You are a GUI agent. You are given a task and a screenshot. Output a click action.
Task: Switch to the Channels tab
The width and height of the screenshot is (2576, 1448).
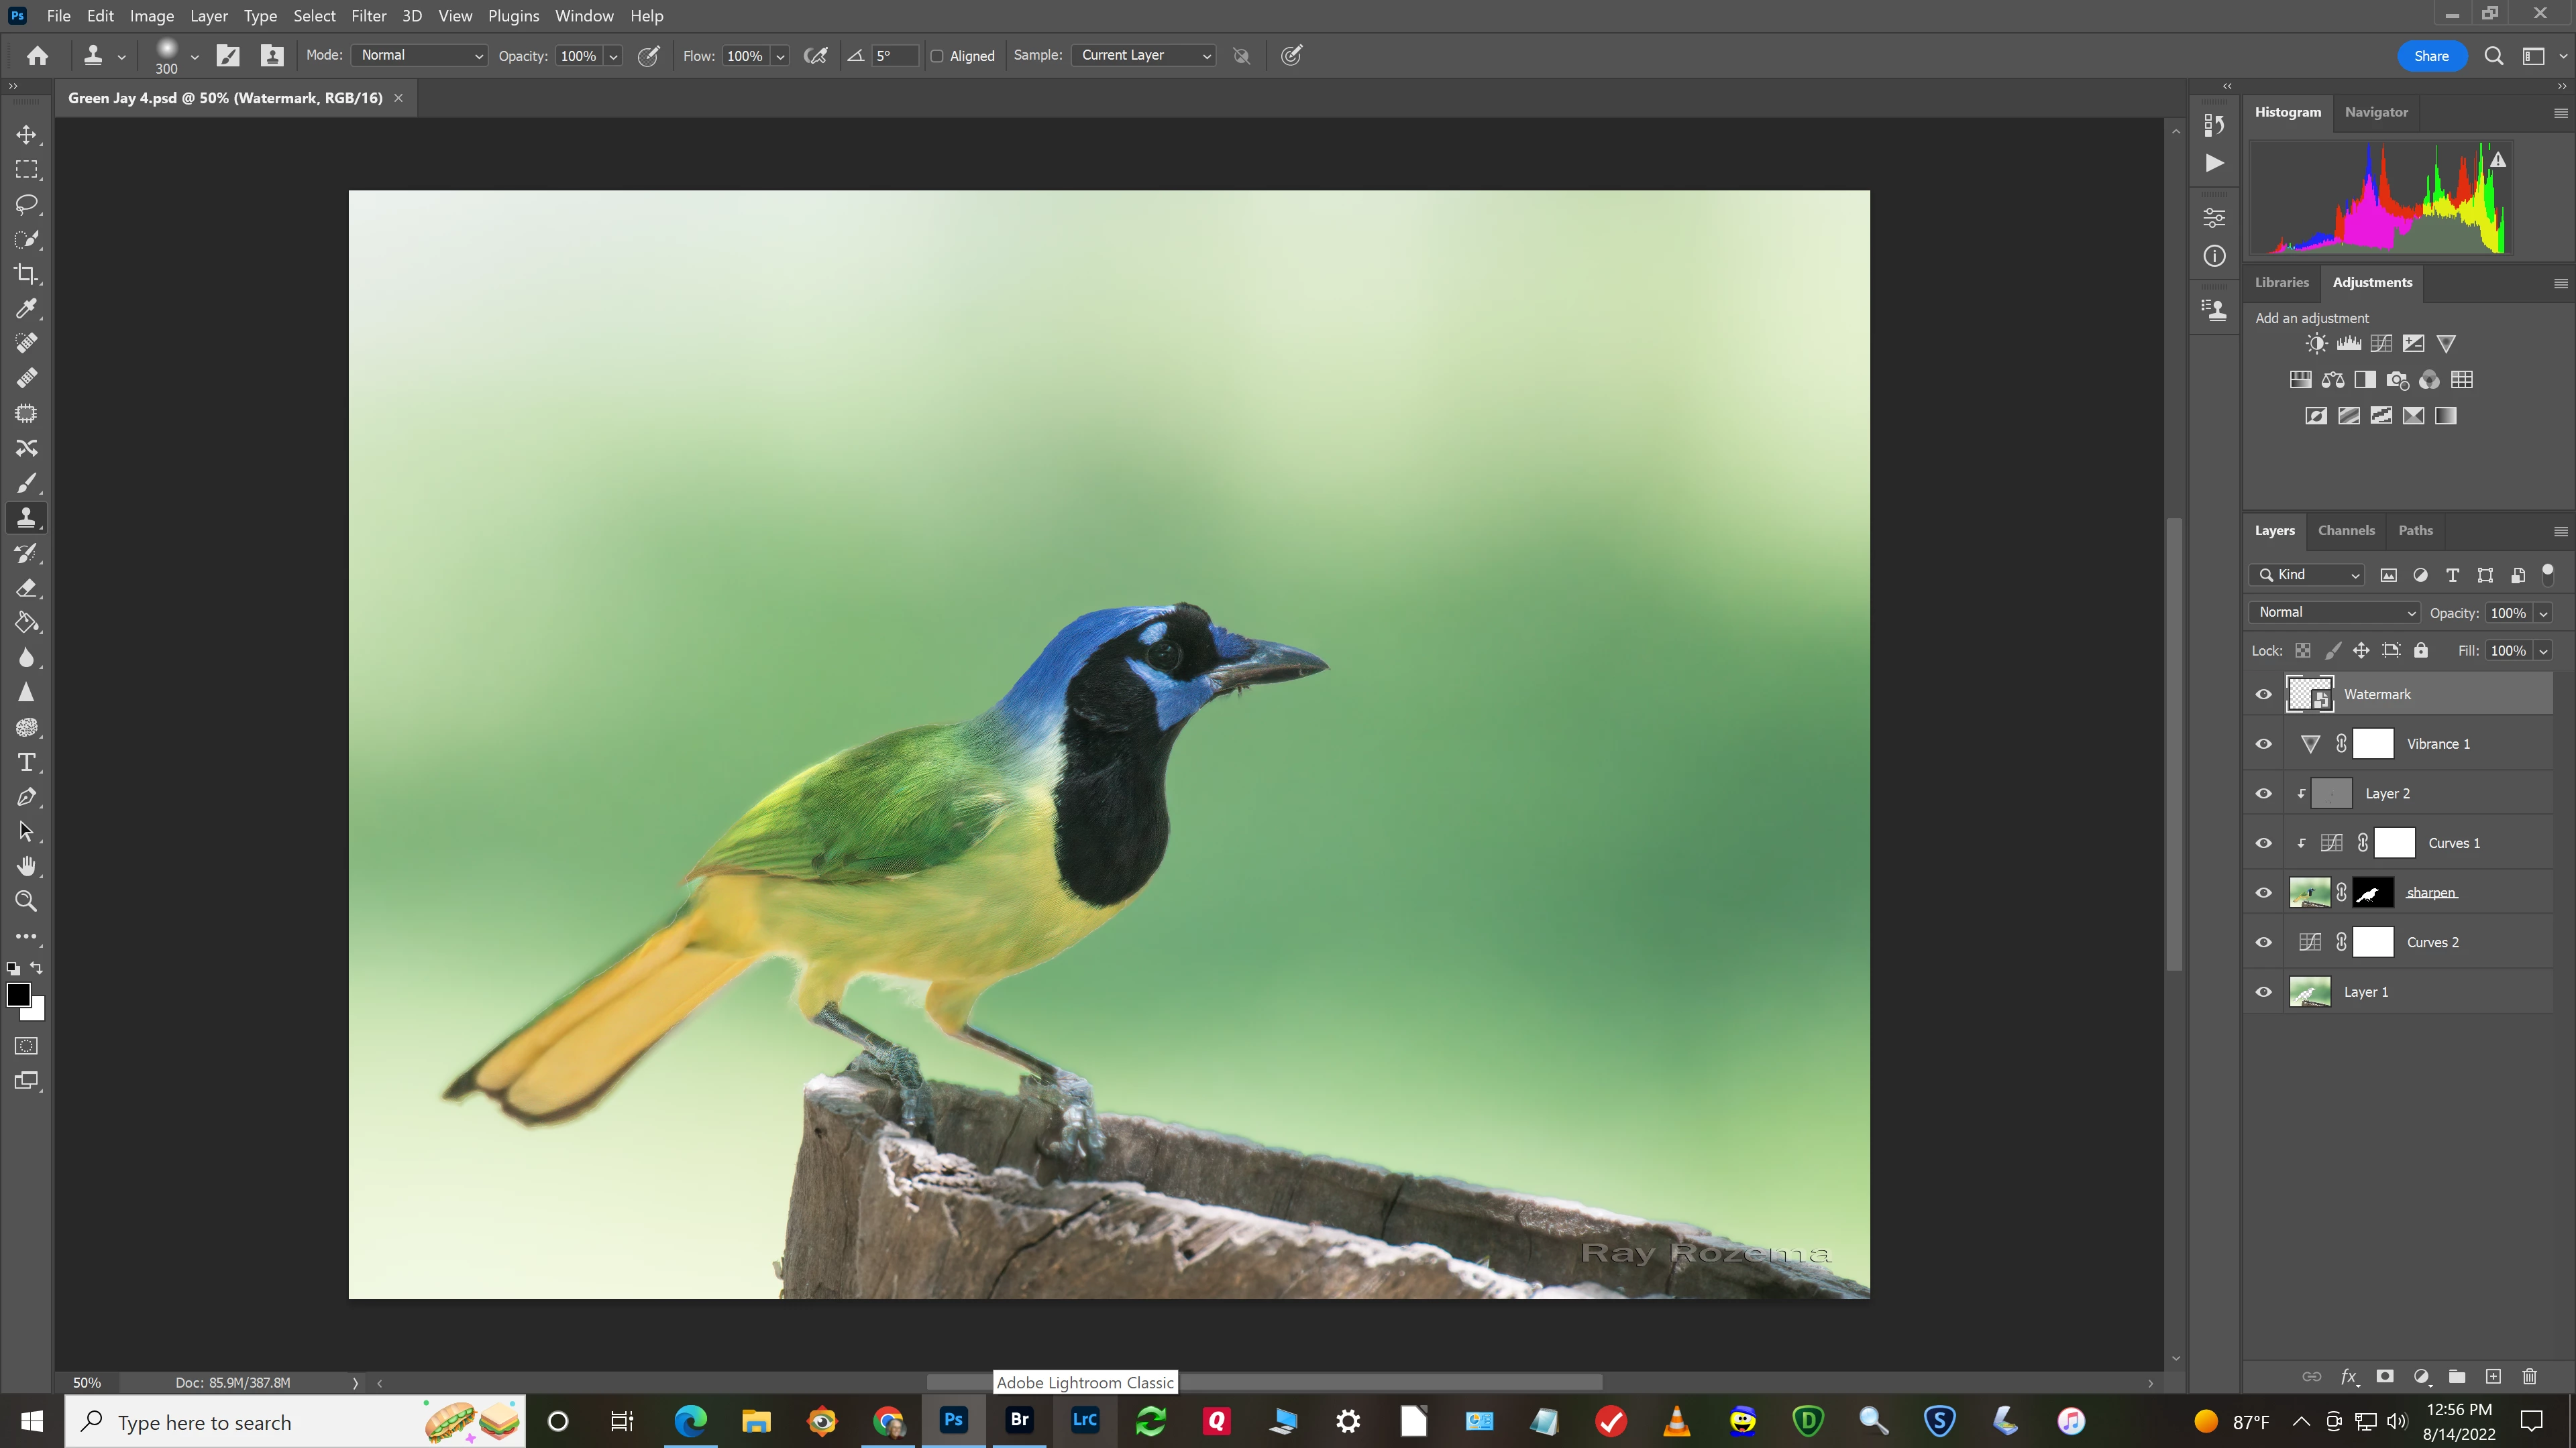click(2346, 531)
